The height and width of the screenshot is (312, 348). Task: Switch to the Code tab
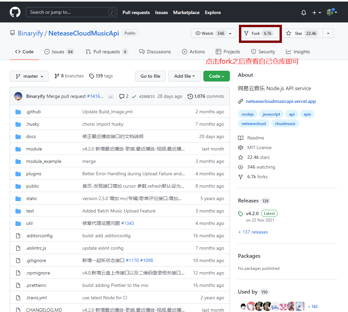point(24,52)
